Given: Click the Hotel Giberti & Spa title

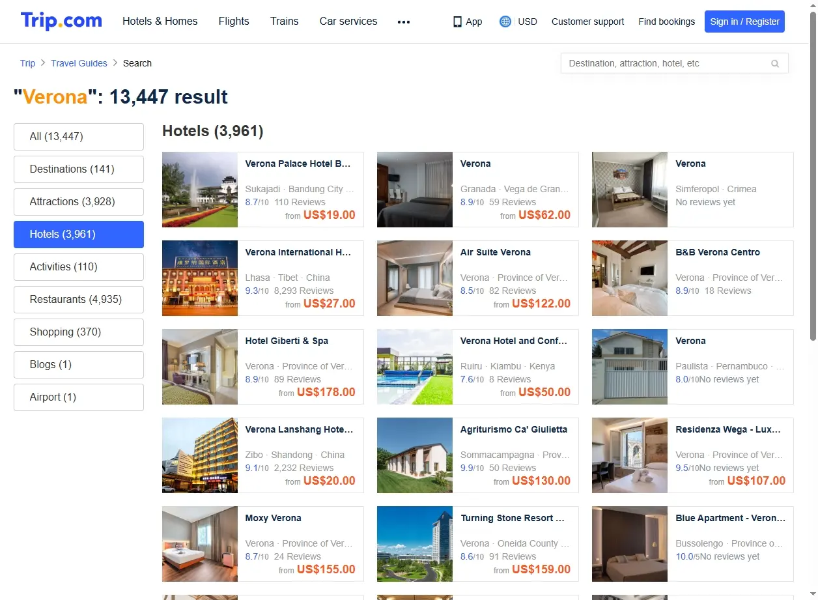Looking at the screenshot, I should point(287,341).
